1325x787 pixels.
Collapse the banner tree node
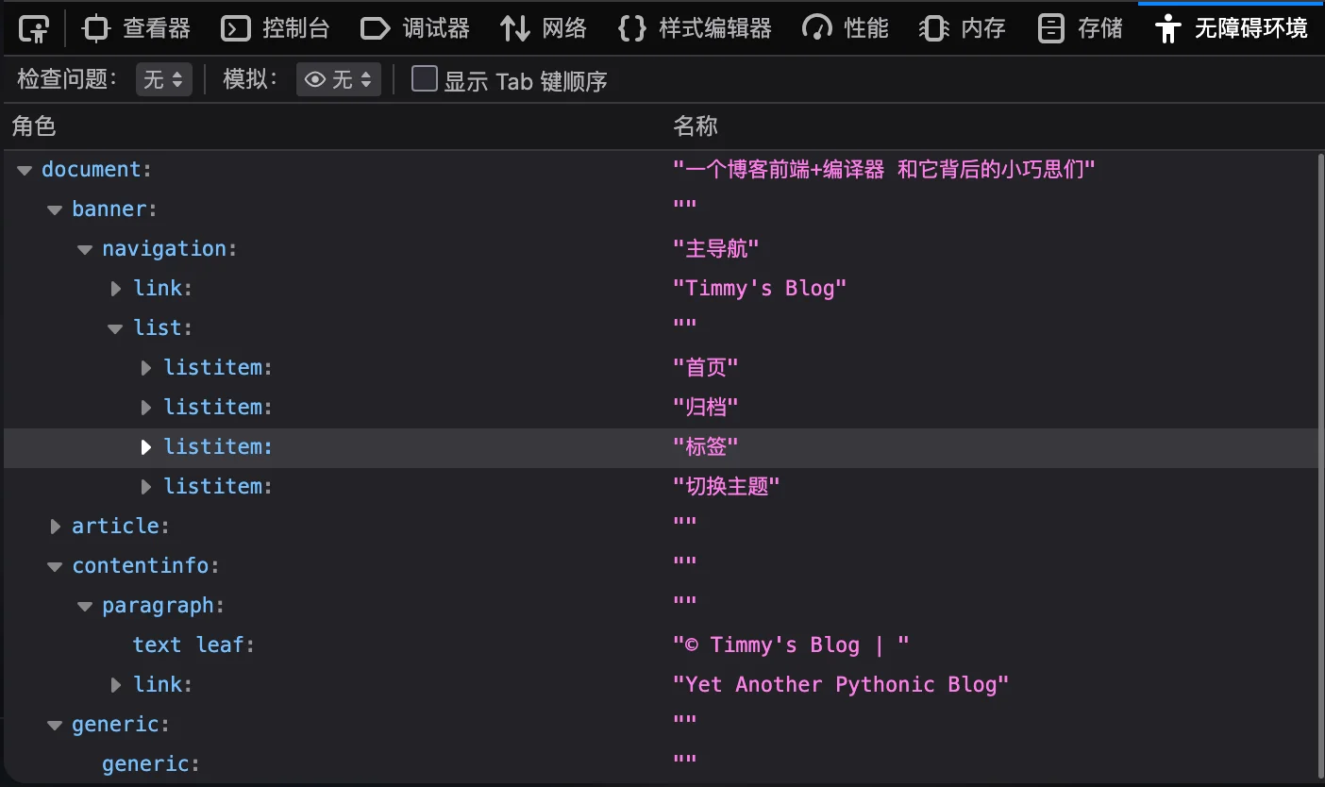click(55, 209)
